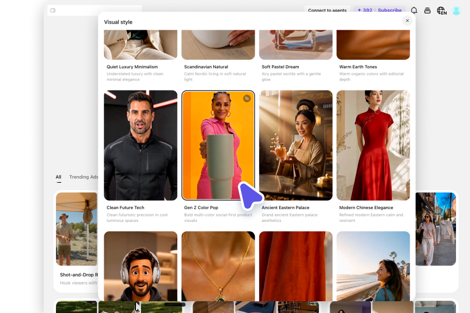This screenshot has width=470, height=313.
Task: Select the Quiet Luxury Minimalism thumbnail
Action: (x=140, y=45)
